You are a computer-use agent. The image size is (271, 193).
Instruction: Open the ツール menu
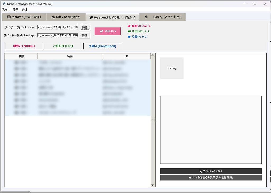(24, 10)
